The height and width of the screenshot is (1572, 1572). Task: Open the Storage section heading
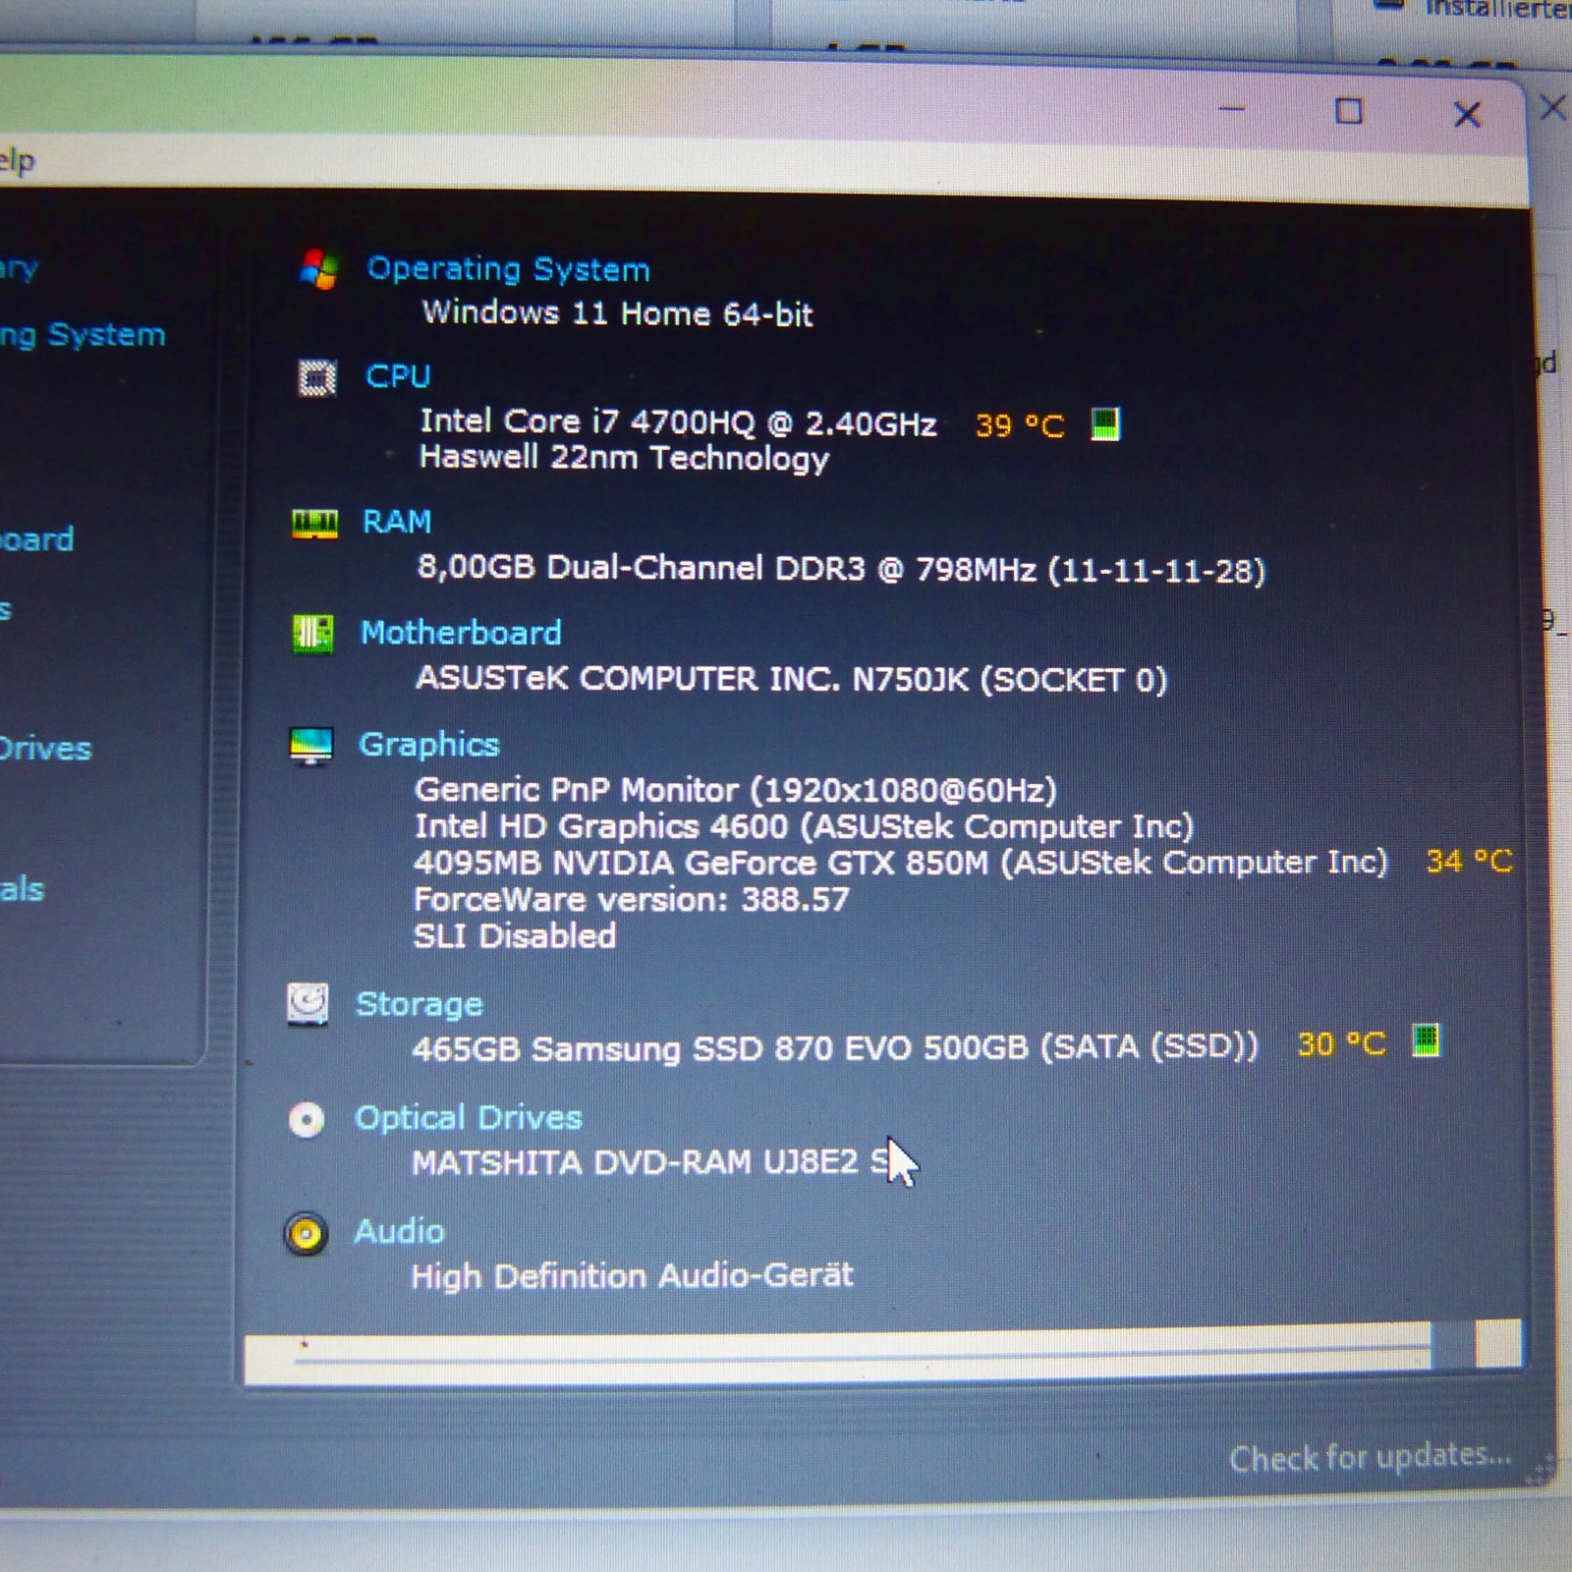coord(420,1004)
